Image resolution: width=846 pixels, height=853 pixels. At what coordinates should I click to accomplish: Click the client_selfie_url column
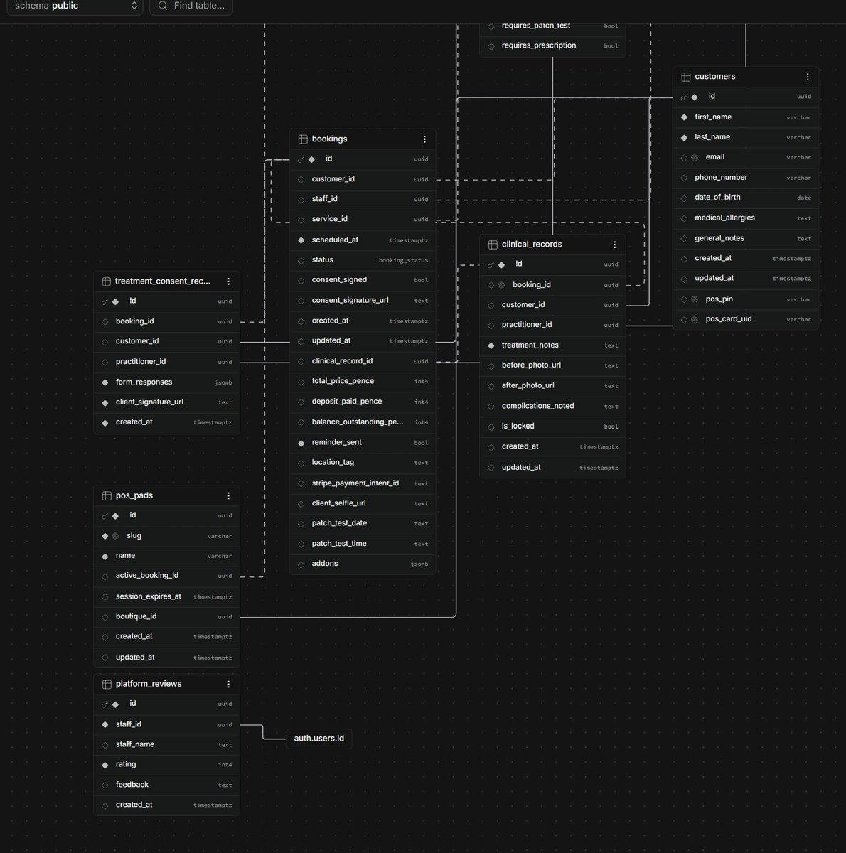point(363,503)
